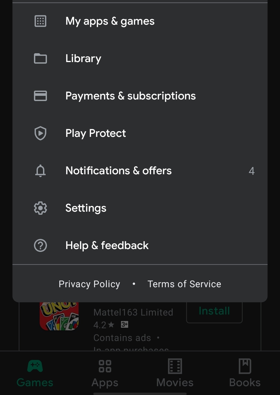Screen dimensions: 280x395
Task: Tap the Settings gear icon
Action: [x=40, y=208]
